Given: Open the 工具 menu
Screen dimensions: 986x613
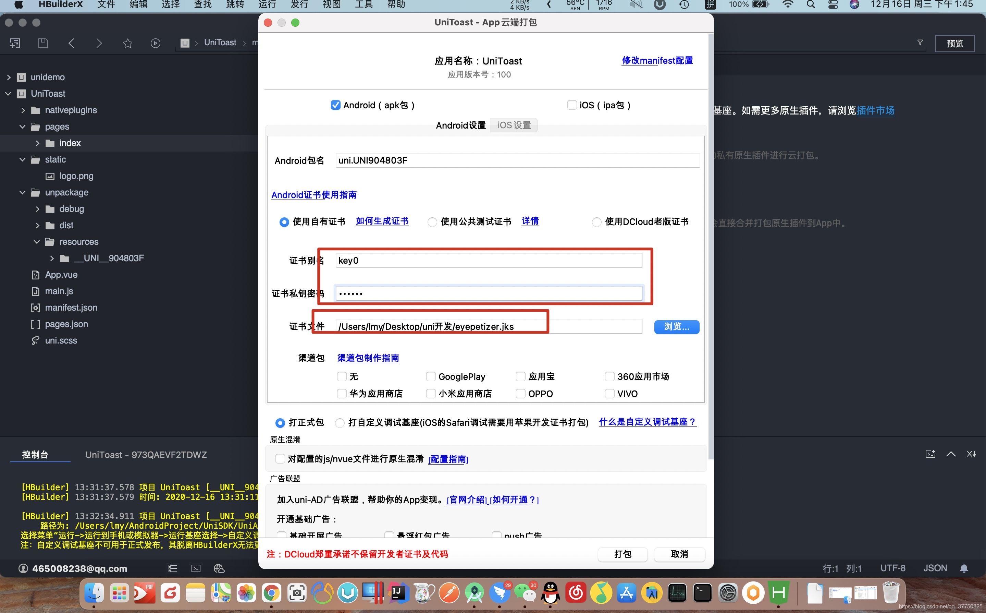Looking at the screenshot, I should tap(364, 4).
